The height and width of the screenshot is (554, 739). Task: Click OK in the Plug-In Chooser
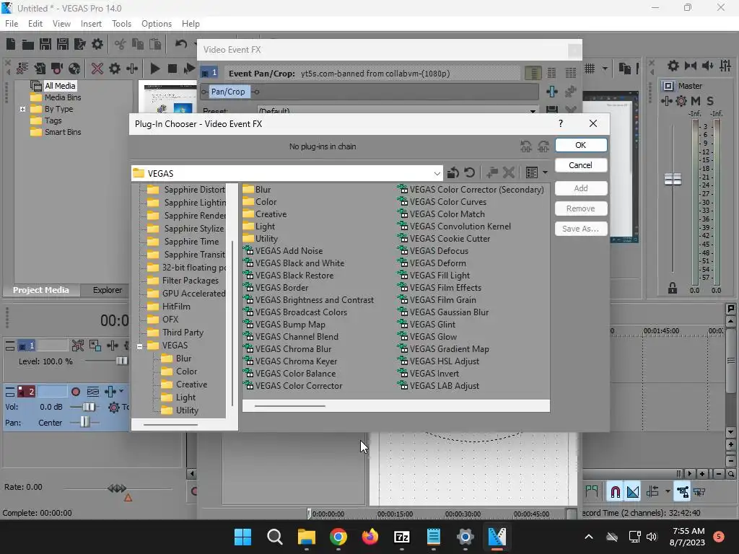click(581, 145)
